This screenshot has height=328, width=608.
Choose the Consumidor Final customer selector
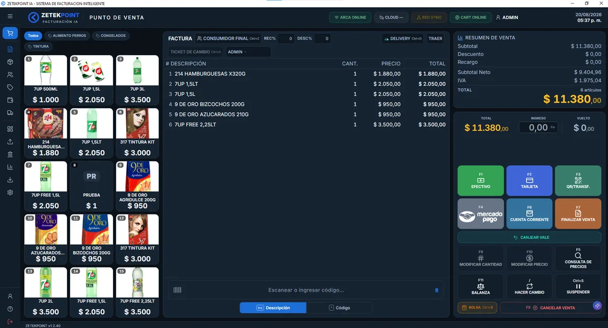(229, 39)
